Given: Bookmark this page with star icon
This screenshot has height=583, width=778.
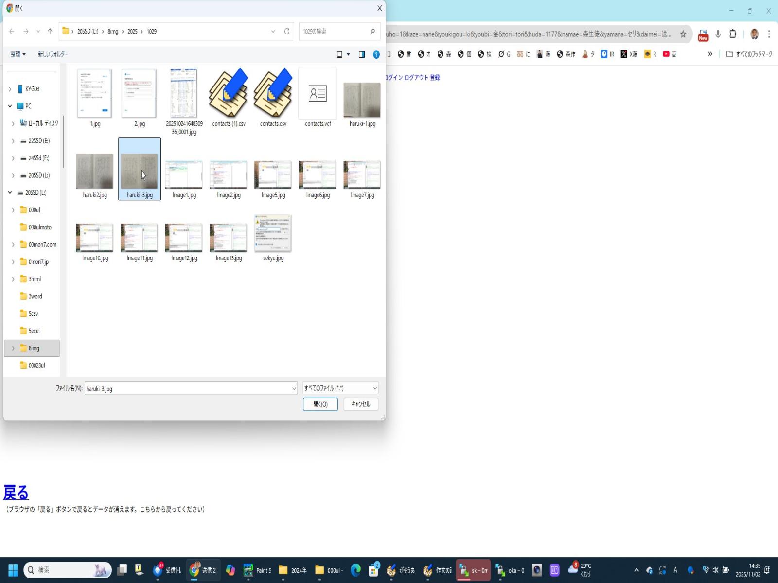Looking at the screenshot, I should coord(683,34).
